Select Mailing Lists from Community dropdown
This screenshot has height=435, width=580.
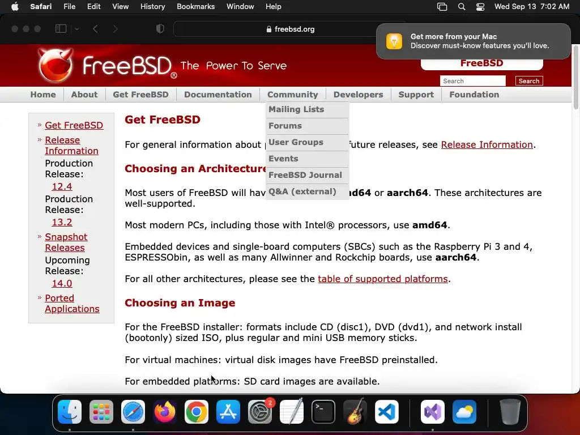click(x=308, y=109)
